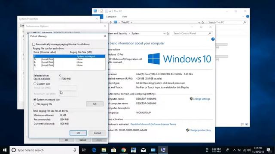Click Cancel in Performance Options dialog
The image size is (275, 154).
coord(82,140)
